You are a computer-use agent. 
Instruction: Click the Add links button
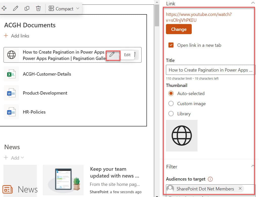16,36
